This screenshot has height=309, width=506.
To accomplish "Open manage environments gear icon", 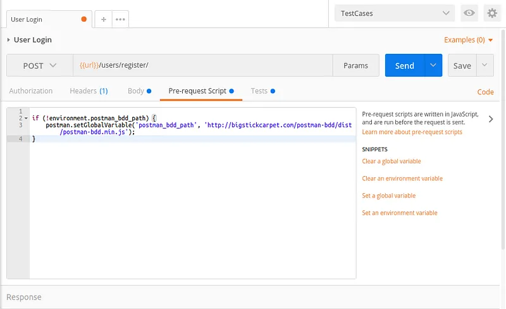I will (x=492, y=13).
